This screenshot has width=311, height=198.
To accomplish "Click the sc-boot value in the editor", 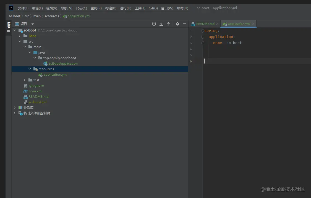I will click(x=234, y=43).
